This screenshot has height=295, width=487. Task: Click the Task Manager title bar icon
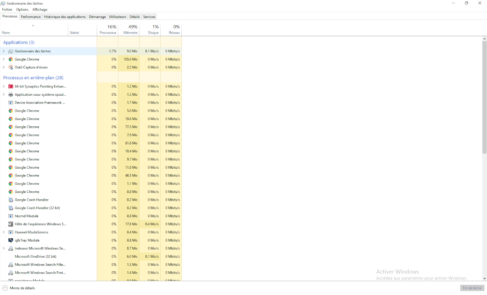click(x=3, y=3)
